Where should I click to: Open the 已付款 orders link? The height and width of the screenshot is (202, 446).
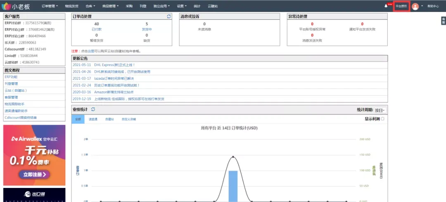[x=96, y=29]
